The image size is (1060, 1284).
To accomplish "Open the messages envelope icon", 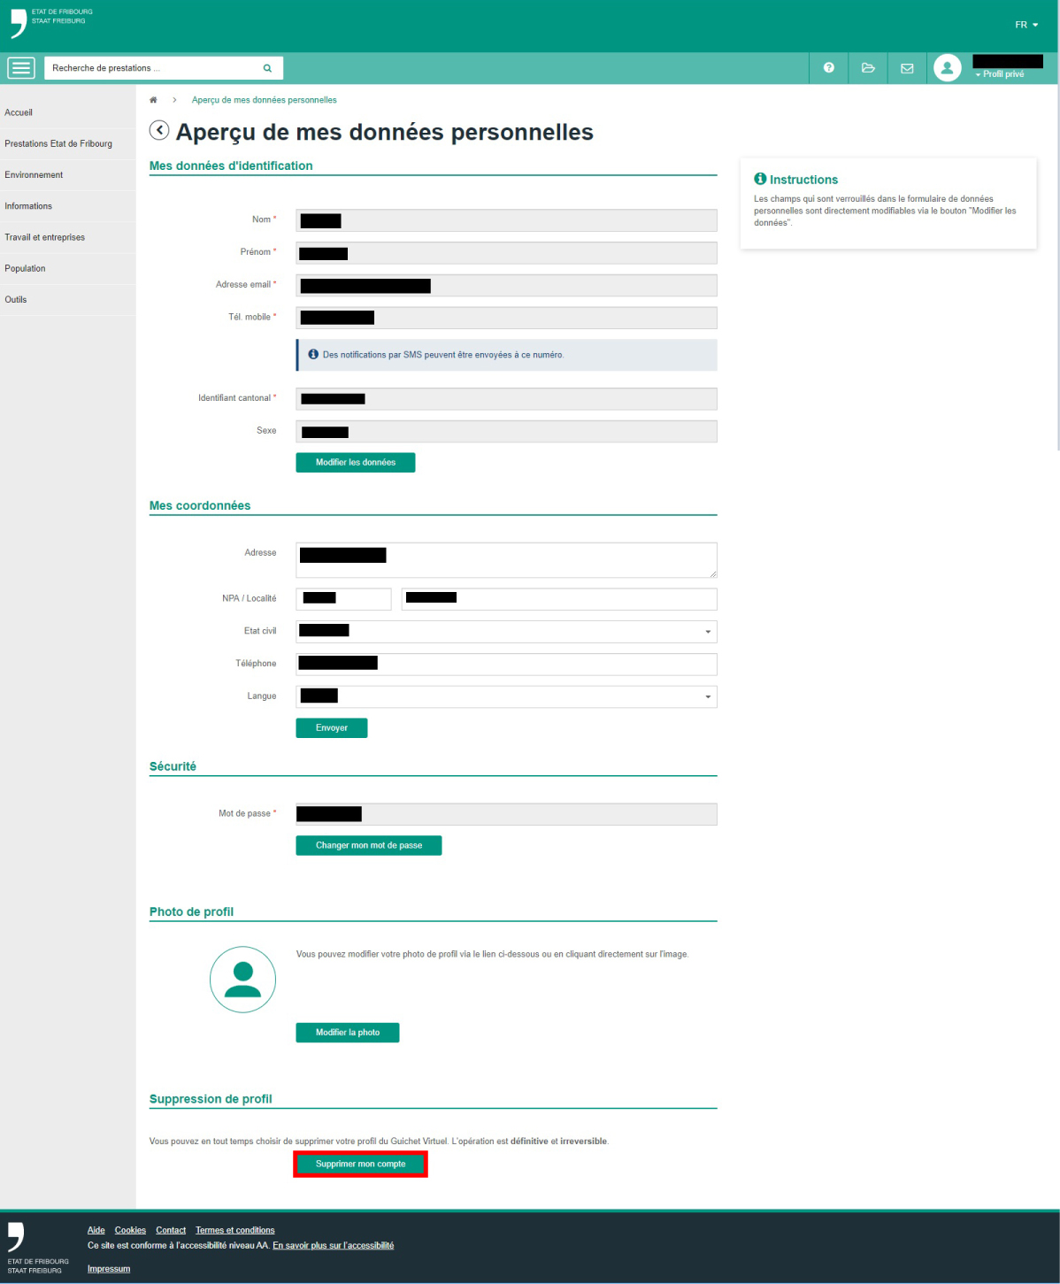I will click(907, 68).
